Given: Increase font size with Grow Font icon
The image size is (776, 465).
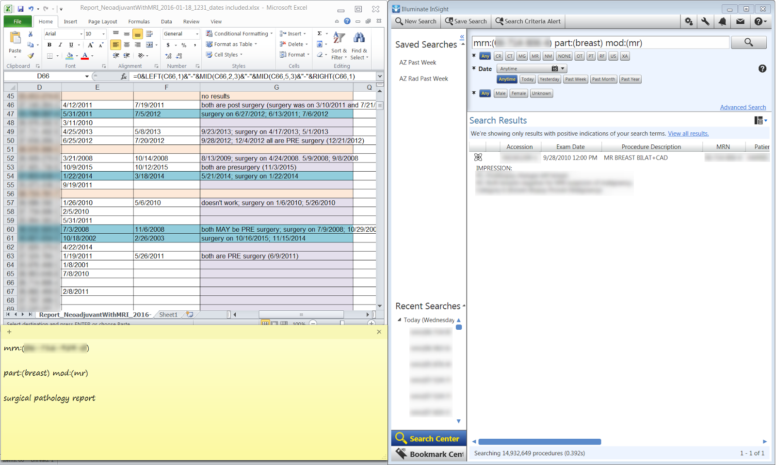Looking at the screenshot, I should click(90, 45).
